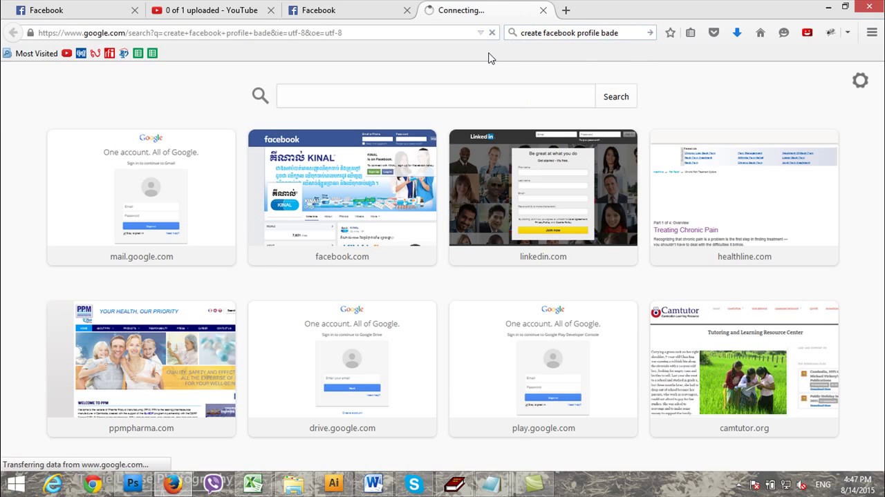Click the page search input field

[436, 97]
